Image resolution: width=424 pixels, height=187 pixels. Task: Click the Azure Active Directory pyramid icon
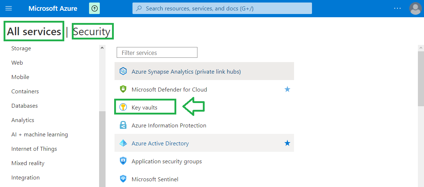point(123,143)
